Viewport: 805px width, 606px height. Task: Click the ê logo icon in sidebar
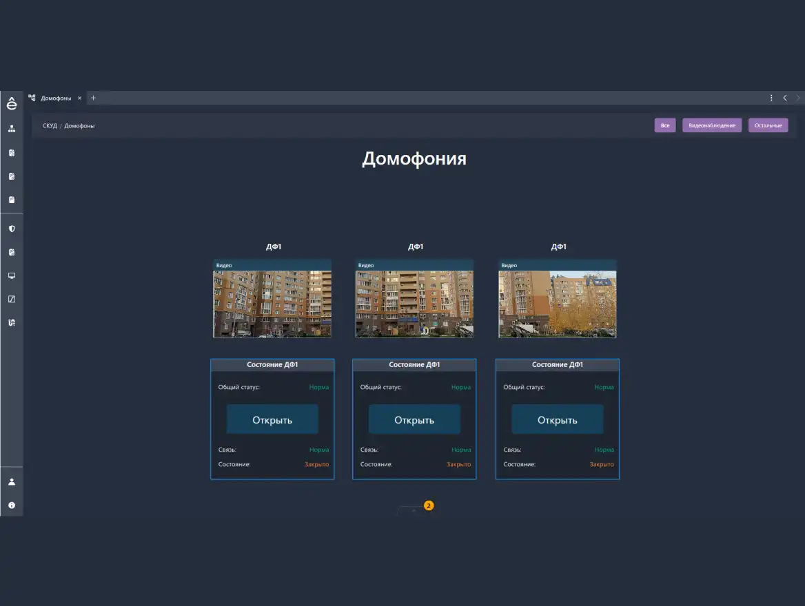coord(11,105)
